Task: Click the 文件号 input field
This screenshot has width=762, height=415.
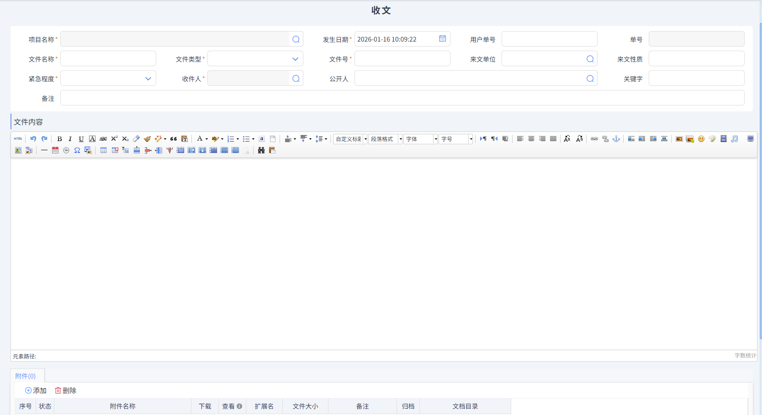Action: (402, 59)
